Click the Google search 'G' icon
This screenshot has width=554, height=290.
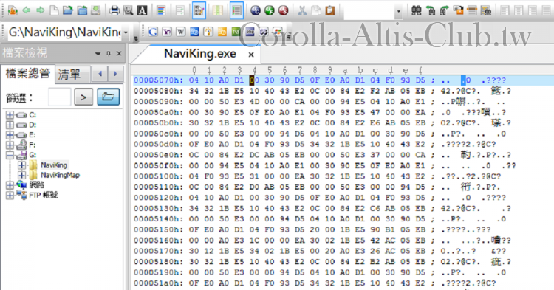coord(153,32)
